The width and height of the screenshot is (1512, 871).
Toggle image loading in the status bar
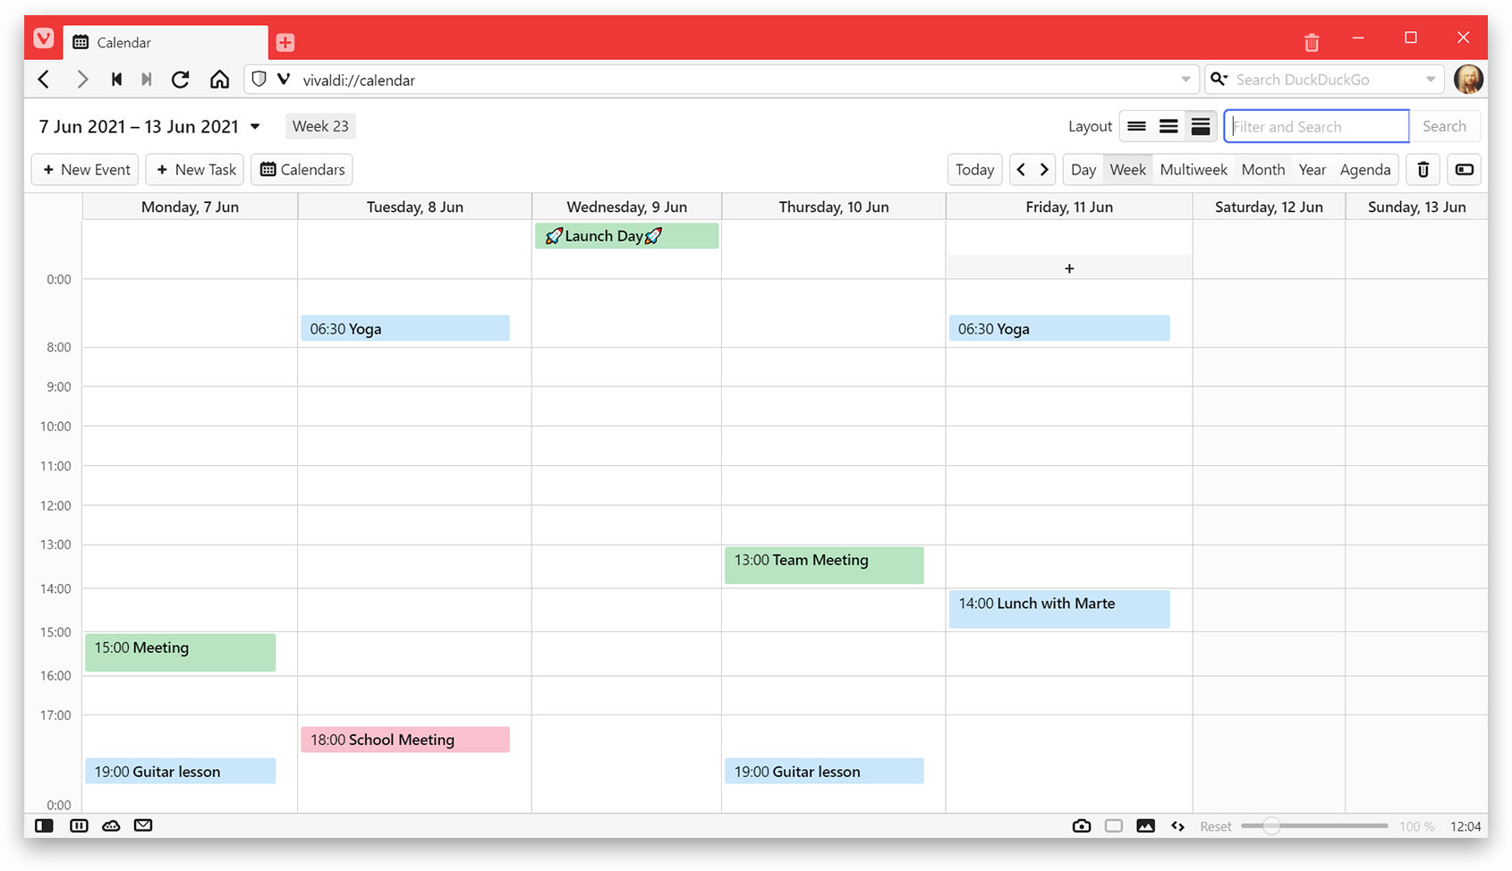pos(1146,825)
